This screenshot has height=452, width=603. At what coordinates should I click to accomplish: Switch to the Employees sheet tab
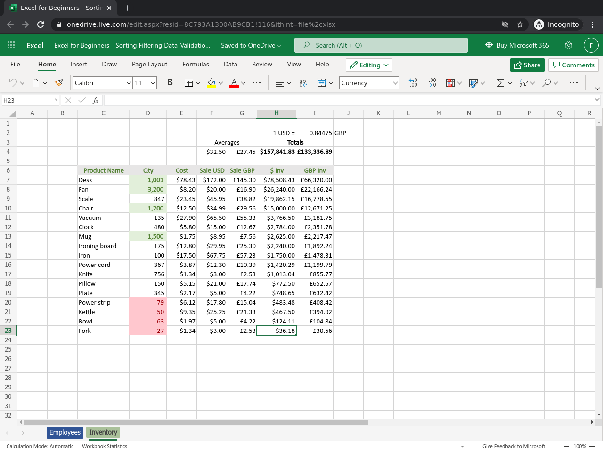(65, 432)
